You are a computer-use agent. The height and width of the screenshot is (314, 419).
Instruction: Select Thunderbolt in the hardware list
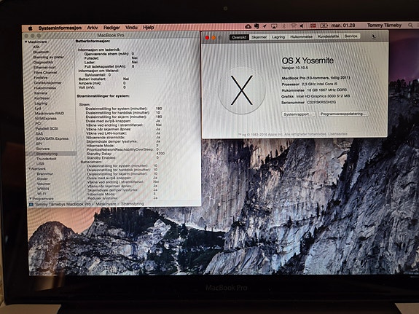[x=46, y=159]
